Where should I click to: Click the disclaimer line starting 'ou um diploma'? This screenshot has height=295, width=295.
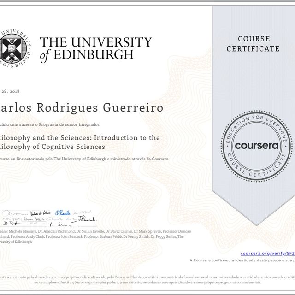click(x=147, y=283)
